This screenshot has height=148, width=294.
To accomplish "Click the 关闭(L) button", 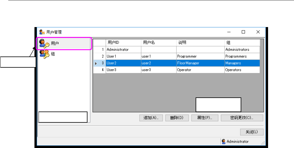I will tap(252, 132).
